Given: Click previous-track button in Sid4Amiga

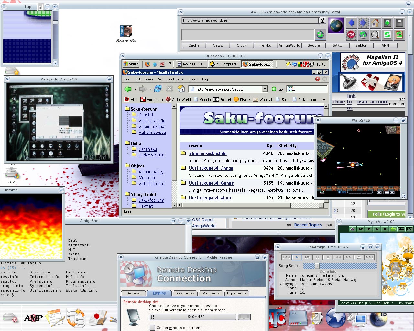Looking at the screenshot, I should (286, 257).
